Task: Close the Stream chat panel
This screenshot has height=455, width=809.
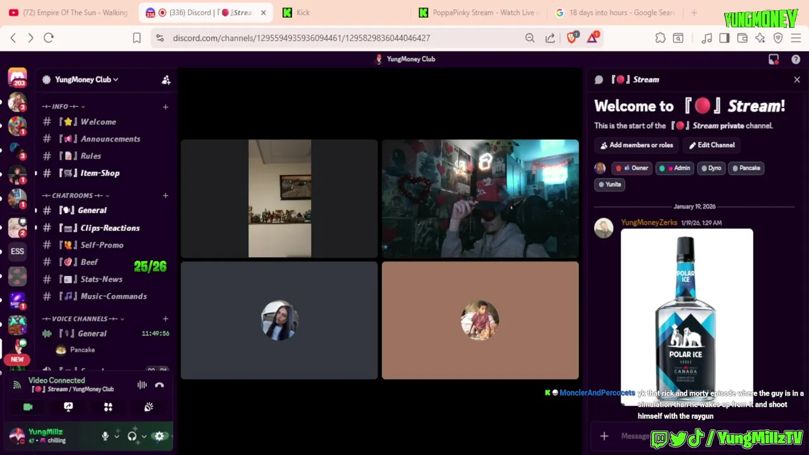Action: point(797,80)
